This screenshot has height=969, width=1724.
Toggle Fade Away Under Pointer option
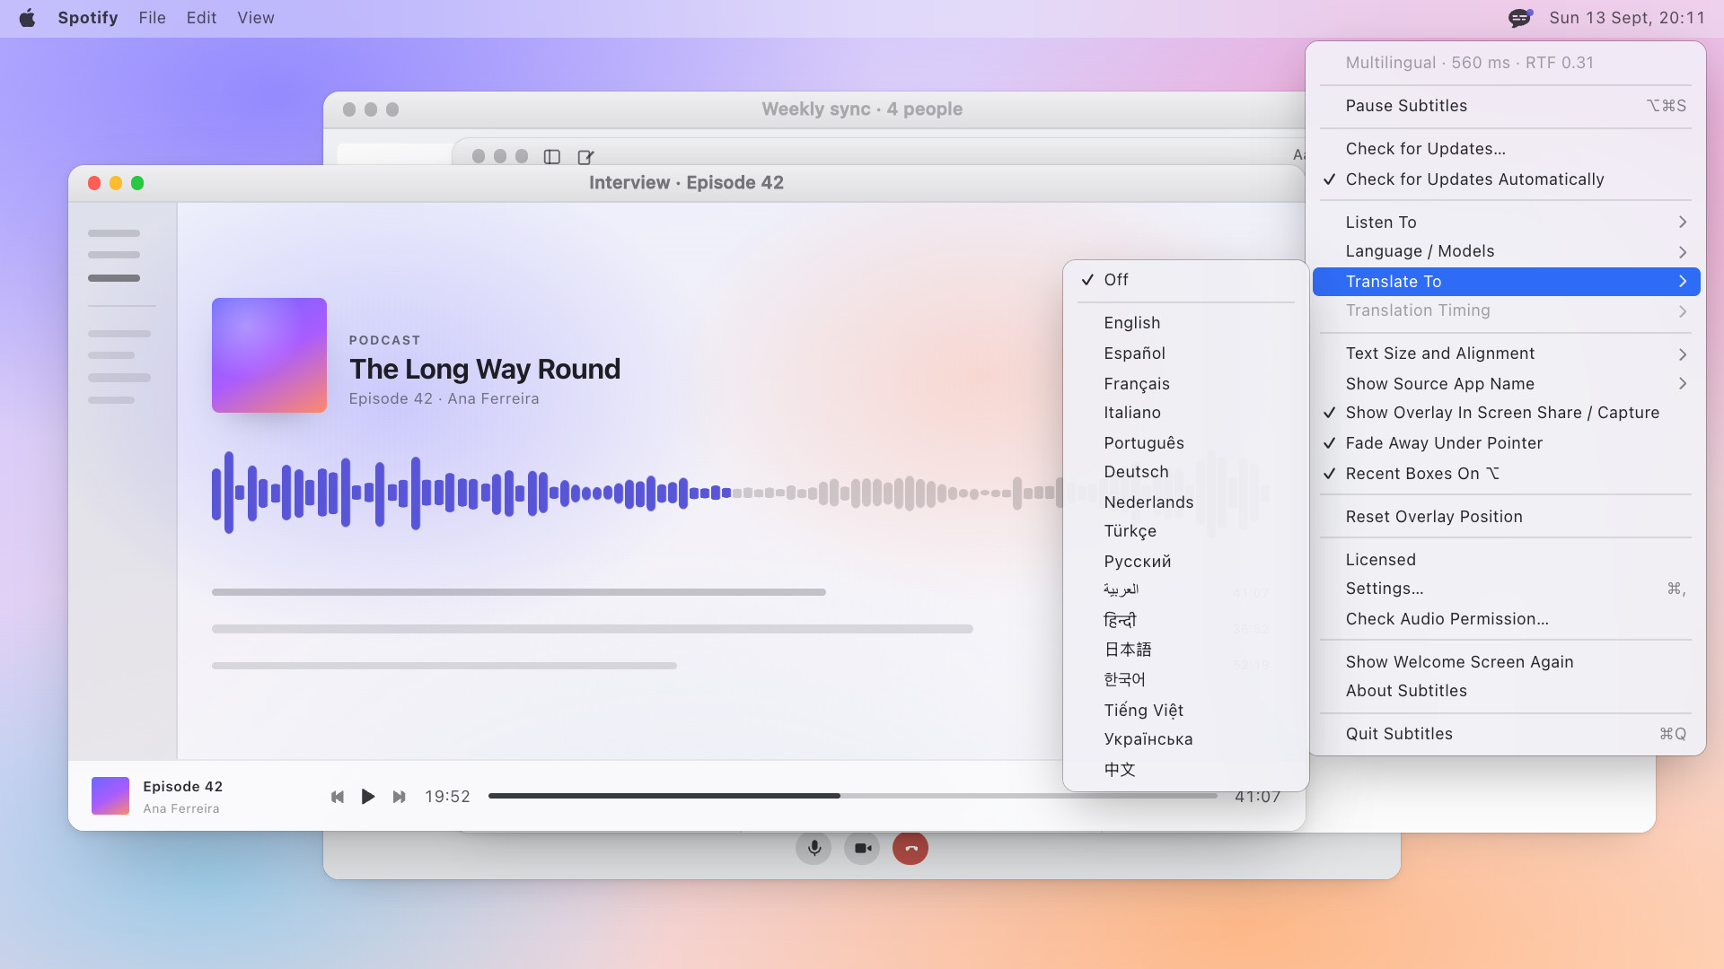1507,443
